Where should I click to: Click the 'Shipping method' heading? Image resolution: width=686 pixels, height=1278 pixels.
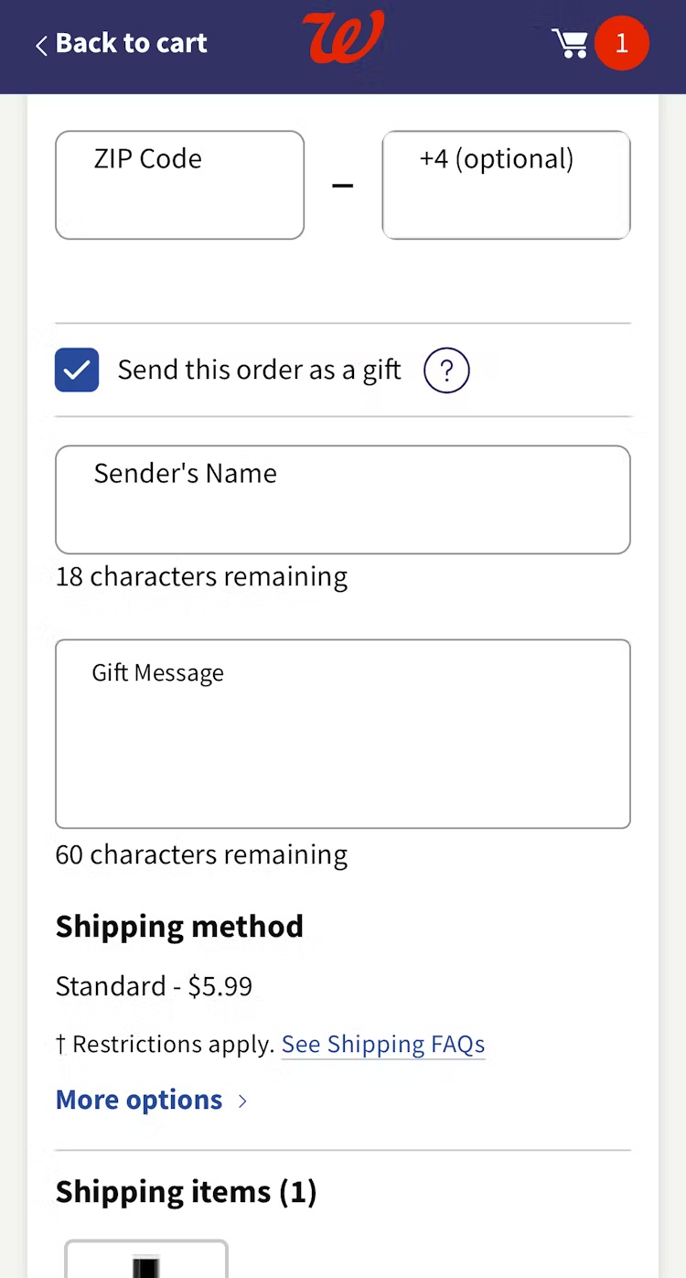(179, 927)
